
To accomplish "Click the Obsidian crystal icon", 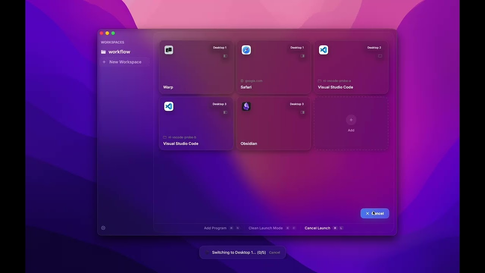I will point(246,107).
